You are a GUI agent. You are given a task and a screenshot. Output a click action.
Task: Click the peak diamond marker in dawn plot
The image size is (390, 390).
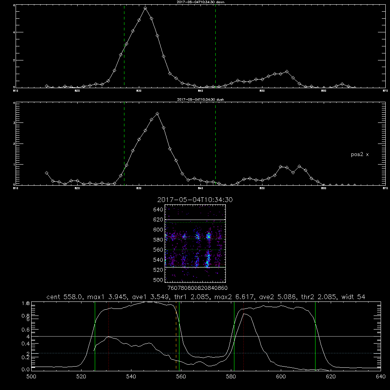[x=145, y=8]
